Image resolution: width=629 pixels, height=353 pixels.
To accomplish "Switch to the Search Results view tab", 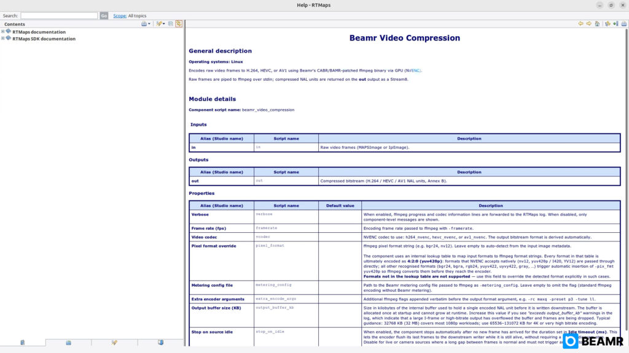I will (115, 343).
